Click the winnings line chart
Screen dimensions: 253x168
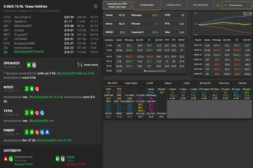click(222, 24)
